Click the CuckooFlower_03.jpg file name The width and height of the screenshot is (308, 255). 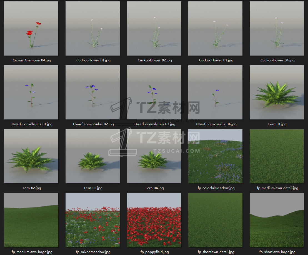point(216,60)
